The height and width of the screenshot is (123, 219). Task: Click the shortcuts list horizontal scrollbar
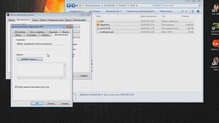[x=40, y=78]
